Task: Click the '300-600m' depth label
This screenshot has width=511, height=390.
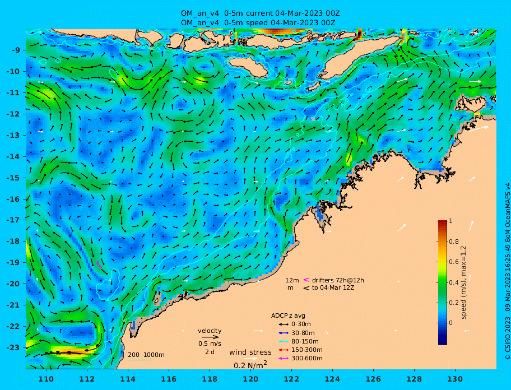Action: coord(306,359)
